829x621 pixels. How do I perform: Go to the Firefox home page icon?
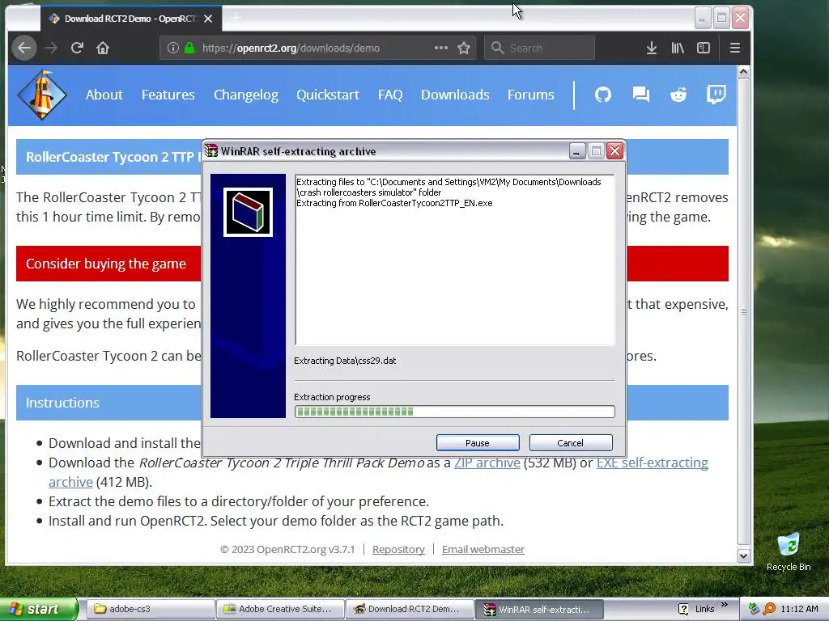[x=103, y=48]
